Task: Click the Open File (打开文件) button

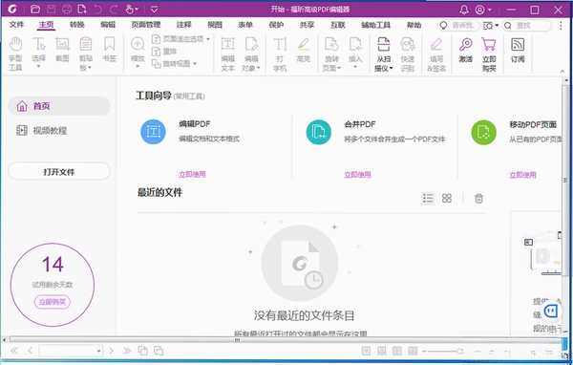Action: tap(59, 171)
